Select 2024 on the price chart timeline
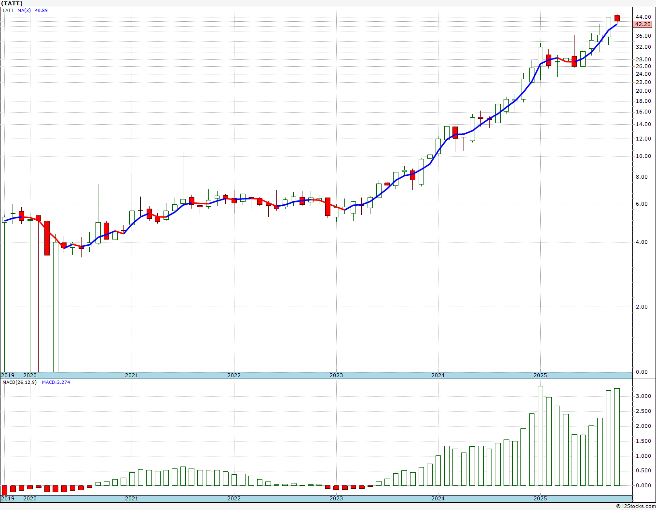 pos(438,375)
